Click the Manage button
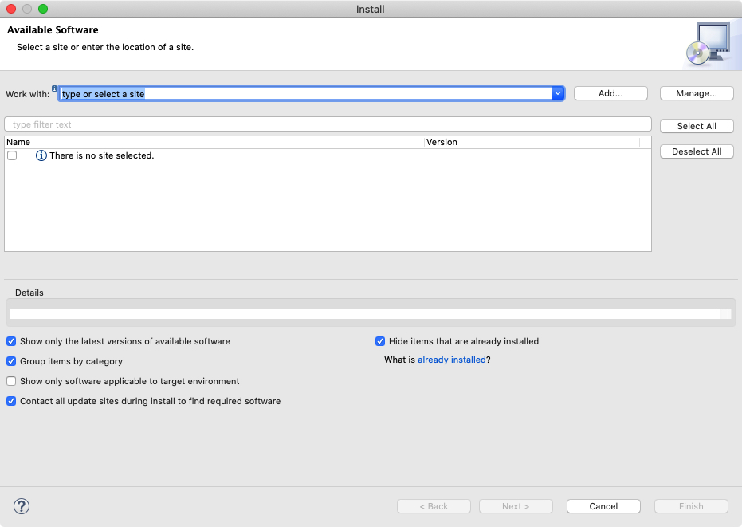 [696, 93]
